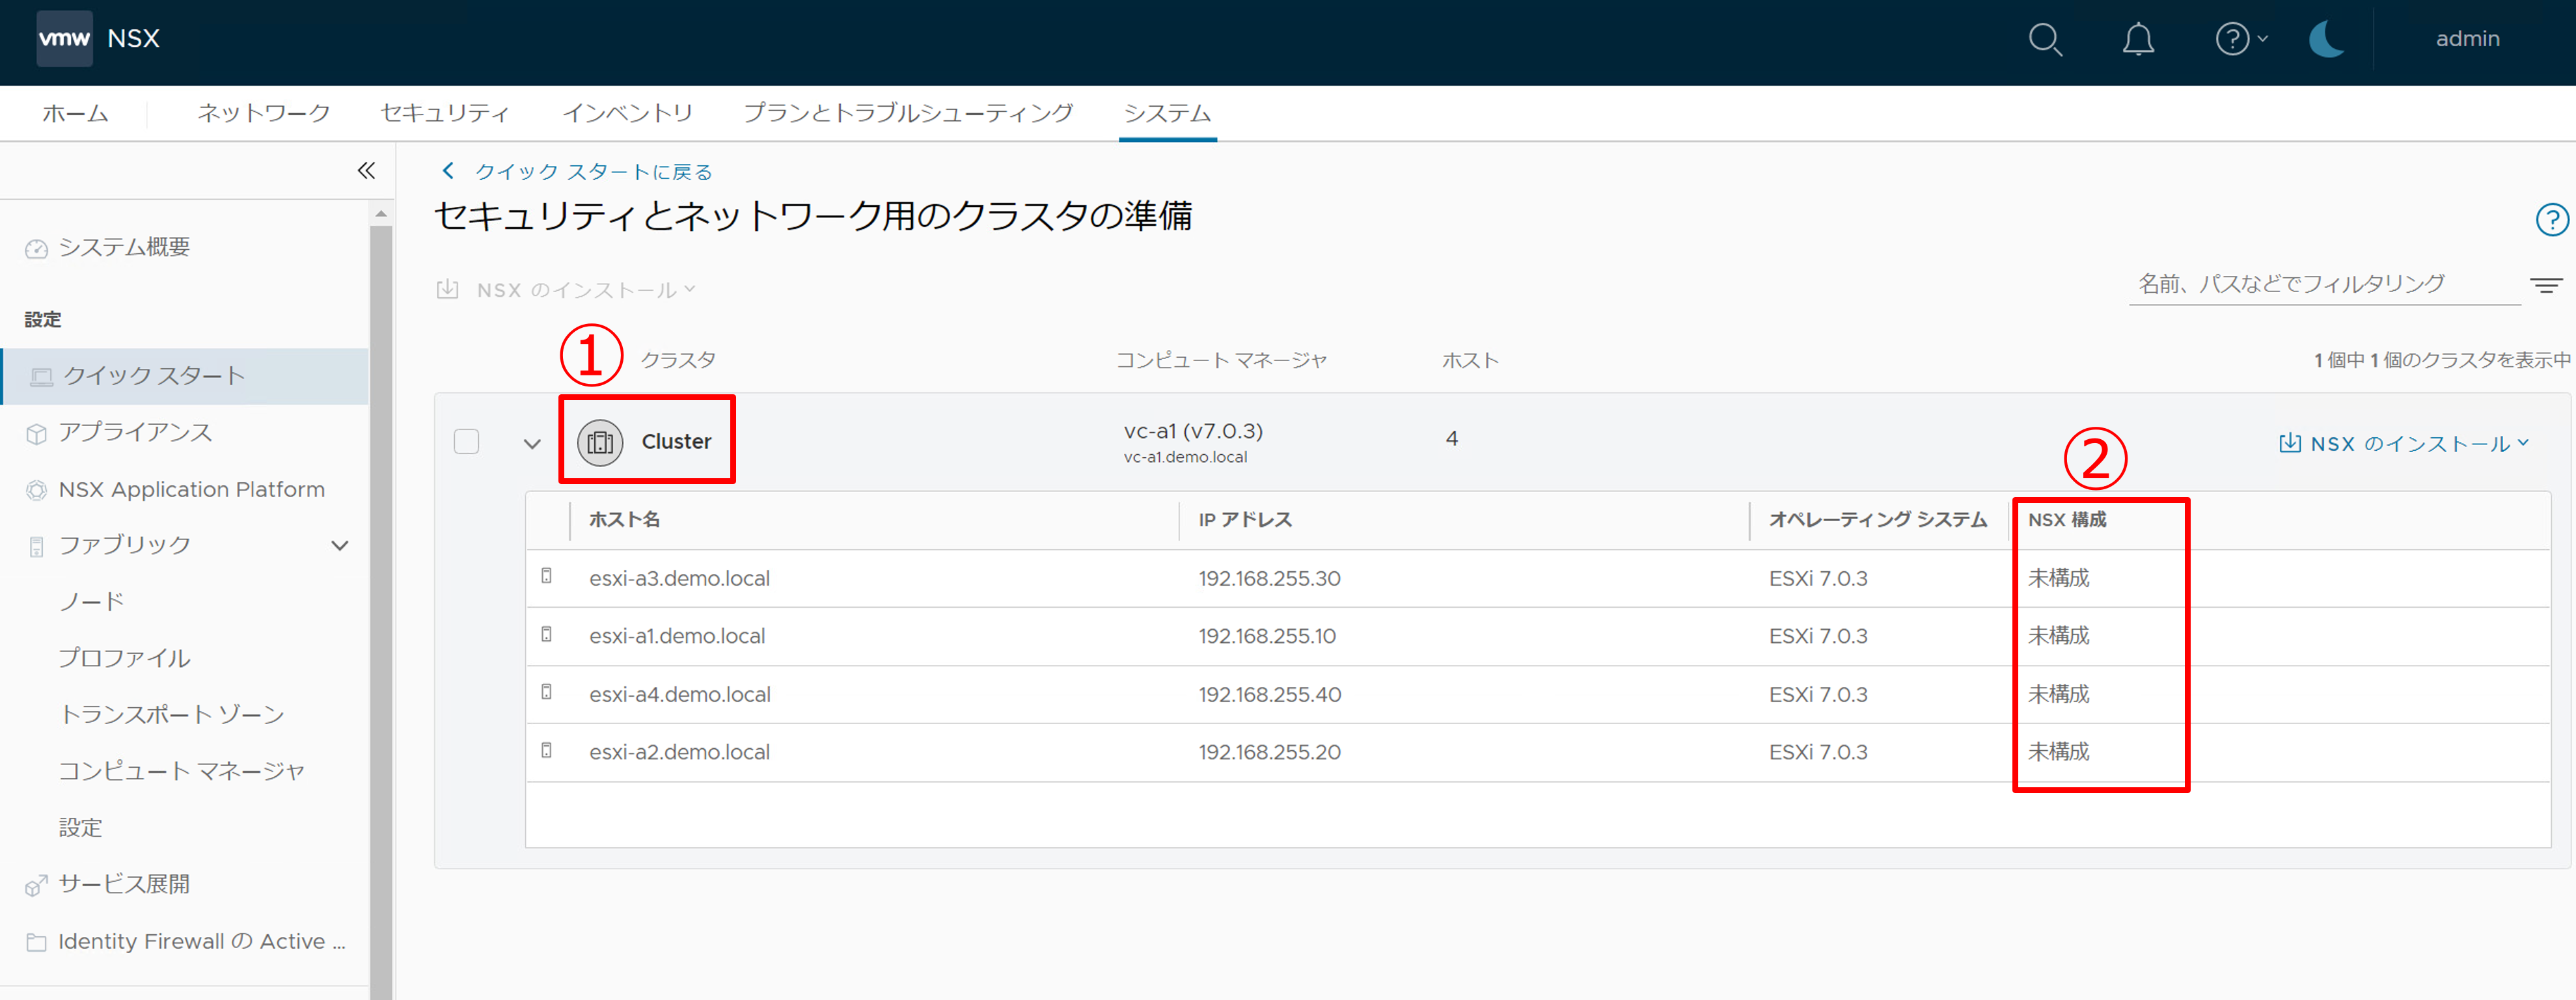The width and height of the screenshot is (2576, 1000).
Task: Open アプライアンス in the sidebar
Action: (x=135, y=432)
